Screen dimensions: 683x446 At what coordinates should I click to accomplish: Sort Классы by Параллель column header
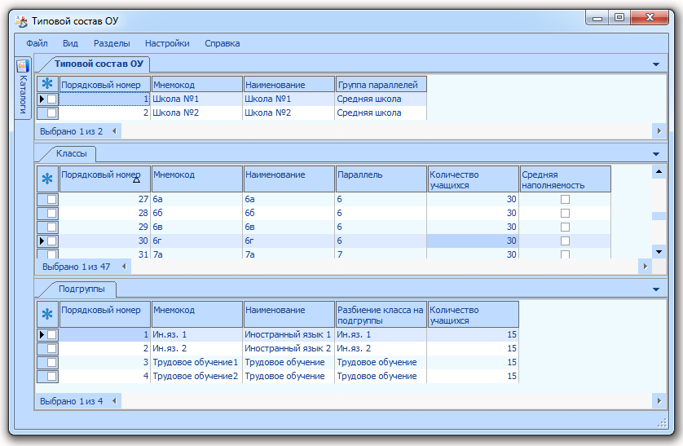click(x=381, y=179)
